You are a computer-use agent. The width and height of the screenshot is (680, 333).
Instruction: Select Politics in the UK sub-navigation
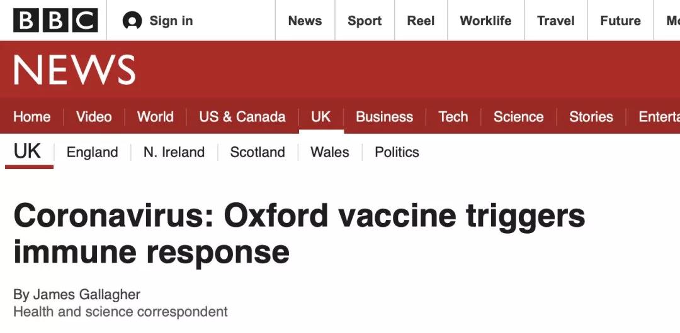click(x=397, y=152)
